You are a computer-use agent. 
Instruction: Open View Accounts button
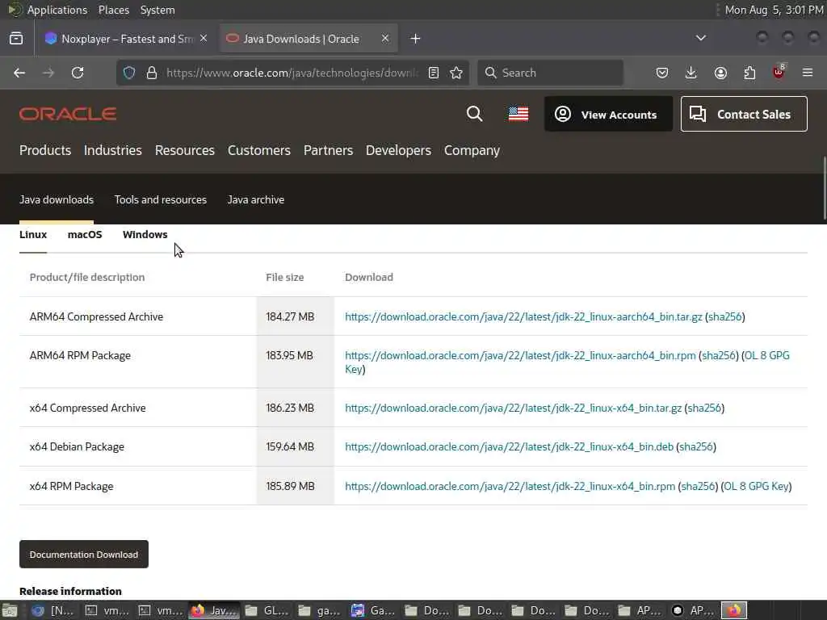(x=608, y=114)
